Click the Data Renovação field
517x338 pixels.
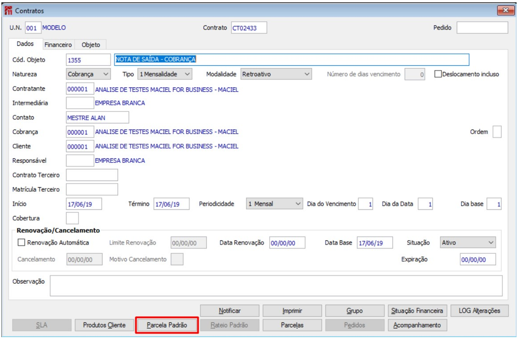287,243
